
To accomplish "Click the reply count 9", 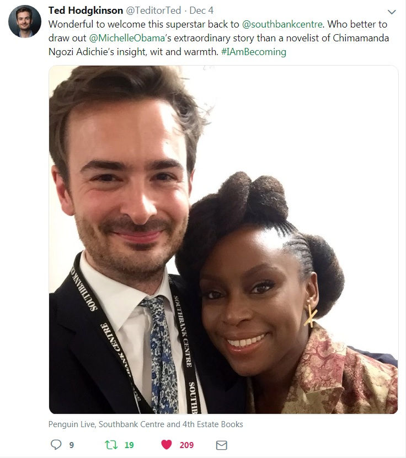I will 72,445.
